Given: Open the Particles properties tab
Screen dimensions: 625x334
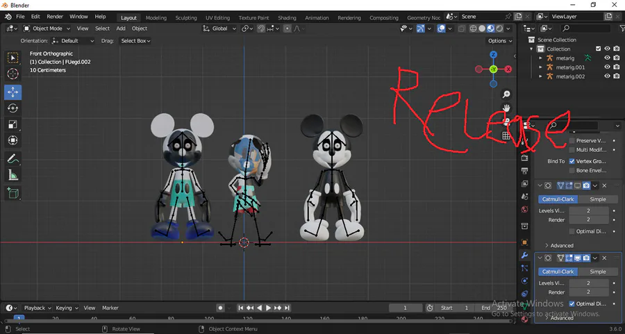Looking at the screenshot, I should tap(524, 268).
